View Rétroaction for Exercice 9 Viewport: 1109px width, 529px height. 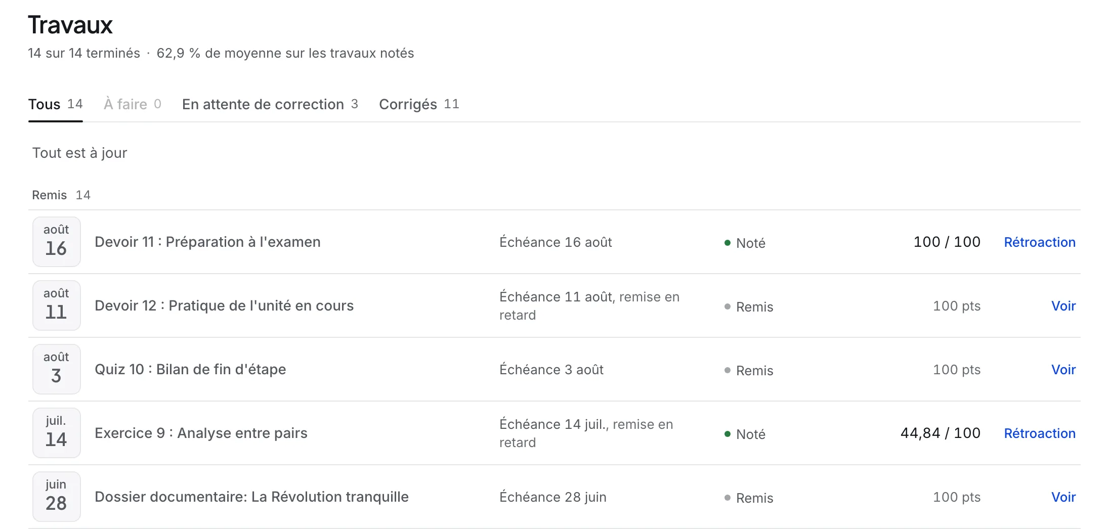(1040, 433)
